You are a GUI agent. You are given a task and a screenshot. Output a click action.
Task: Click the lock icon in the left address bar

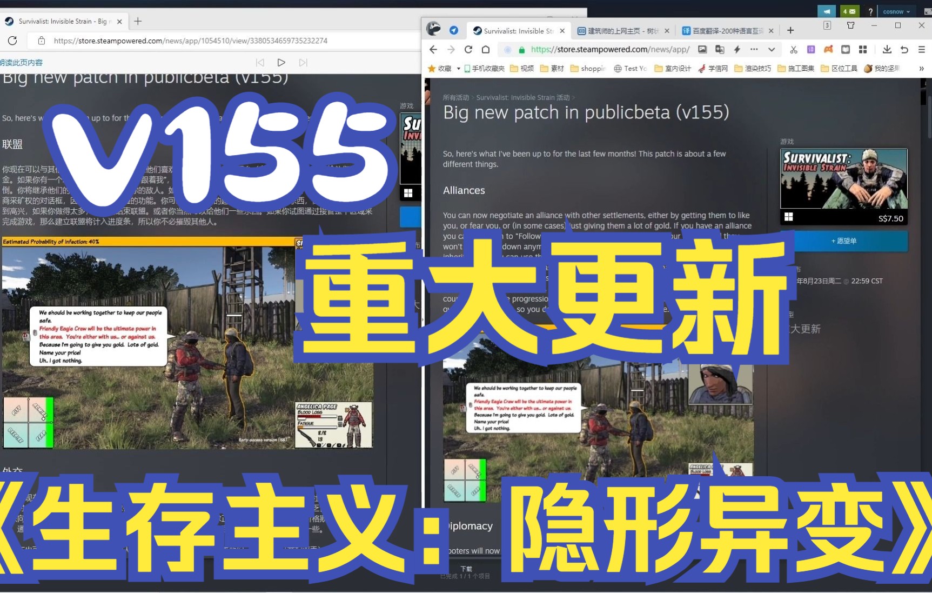coord(41,41)
